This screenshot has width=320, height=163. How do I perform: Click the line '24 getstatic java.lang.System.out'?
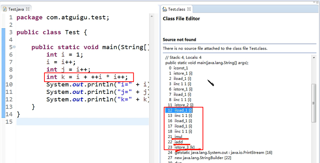(220, 153)
